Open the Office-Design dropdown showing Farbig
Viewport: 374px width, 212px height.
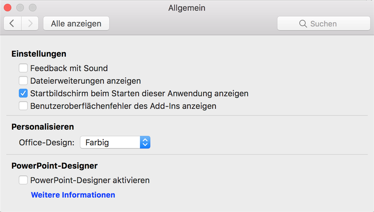point(110,142)
